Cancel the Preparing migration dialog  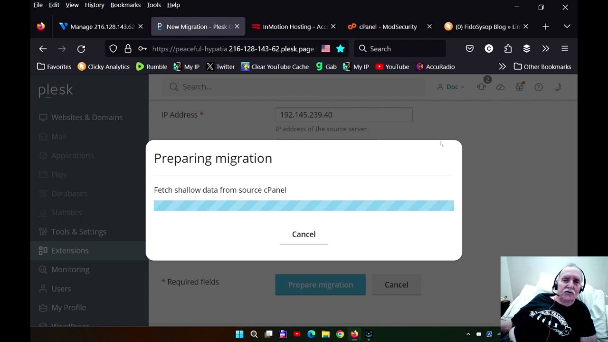coord(304,234)
